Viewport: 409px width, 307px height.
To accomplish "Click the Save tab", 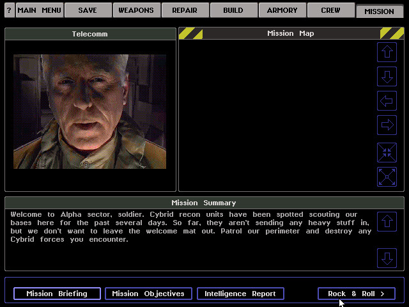I will (x=88, y=10).
